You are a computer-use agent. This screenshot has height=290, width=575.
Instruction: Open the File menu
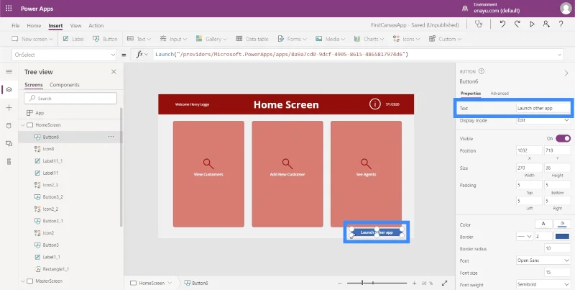click(15, 25)
